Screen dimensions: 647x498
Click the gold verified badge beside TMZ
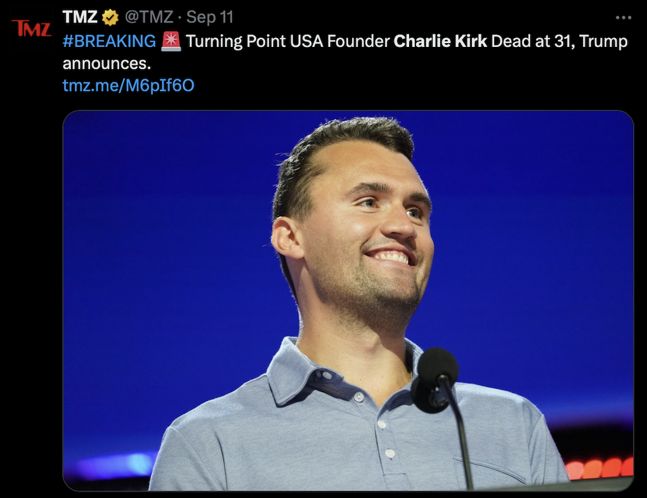click(x=110, y=17)
